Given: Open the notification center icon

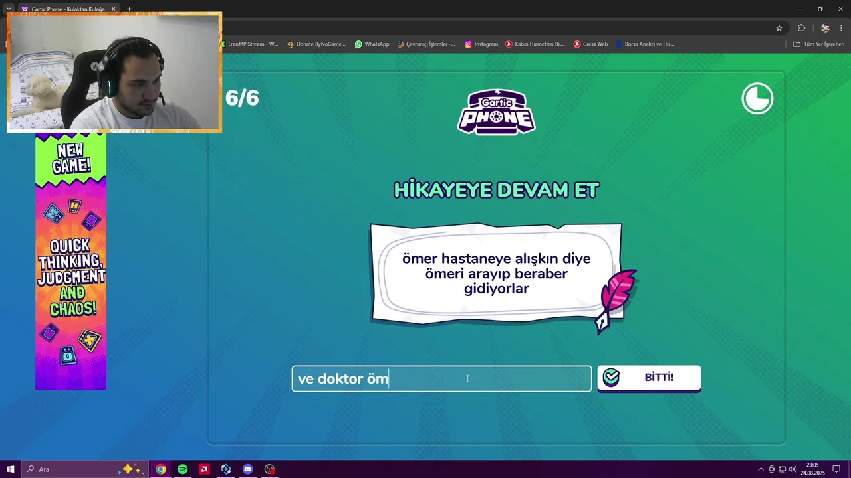Looking at the screenshot, I should (x=836, y=469).
